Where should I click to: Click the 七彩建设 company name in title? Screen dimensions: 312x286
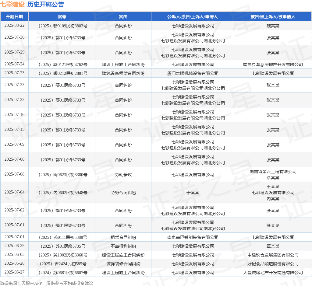tap(12, 5)
